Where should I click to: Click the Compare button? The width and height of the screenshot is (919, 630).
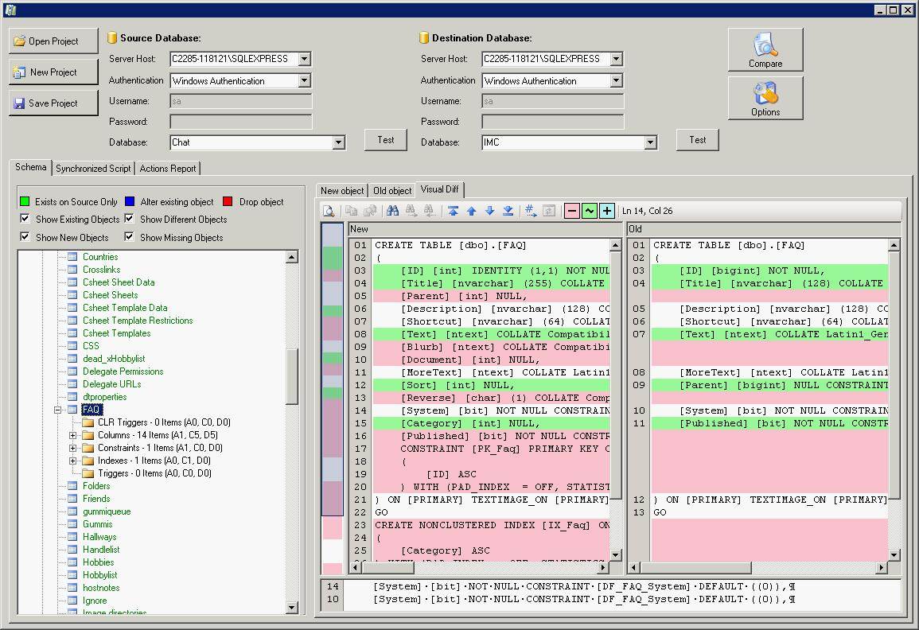point(765,50)
